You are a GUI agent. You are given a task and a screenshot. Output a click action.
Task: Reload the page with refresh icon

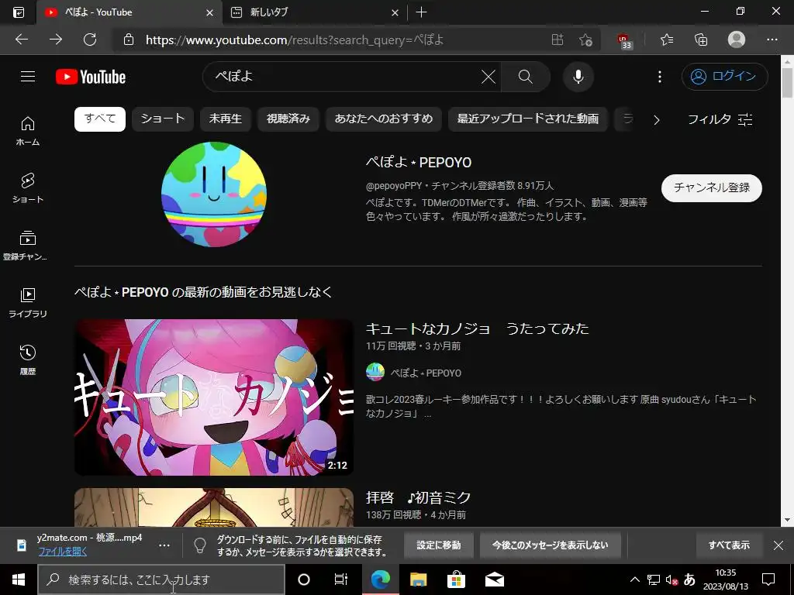click(x=90, y=40)
